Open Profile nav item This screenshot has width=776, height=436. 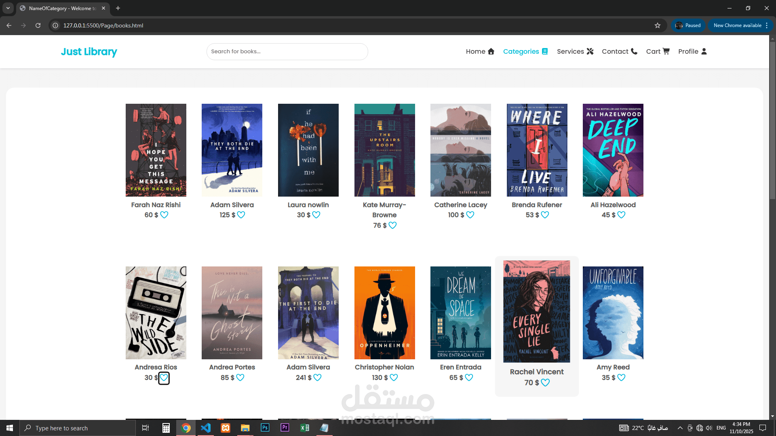tap(693, 51)
